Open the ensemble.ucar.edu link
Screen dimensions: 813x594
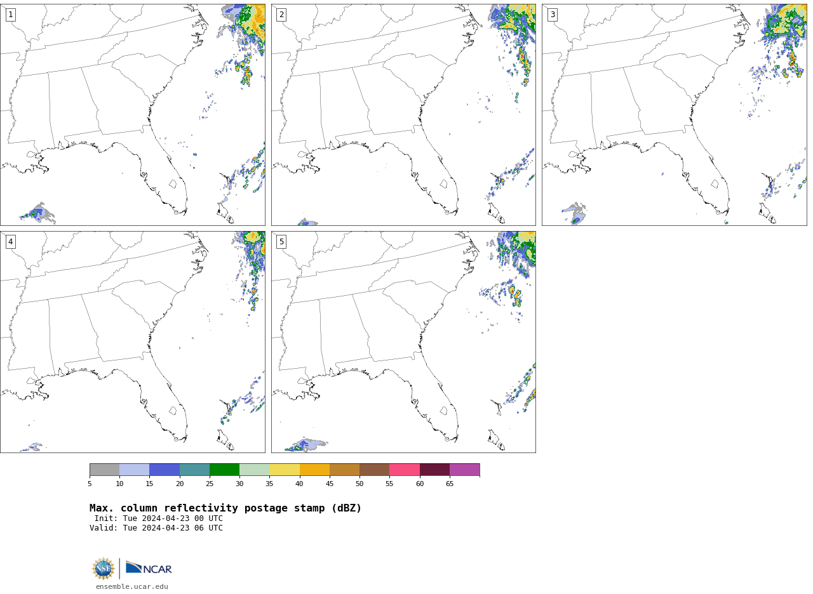click(132, 587)
